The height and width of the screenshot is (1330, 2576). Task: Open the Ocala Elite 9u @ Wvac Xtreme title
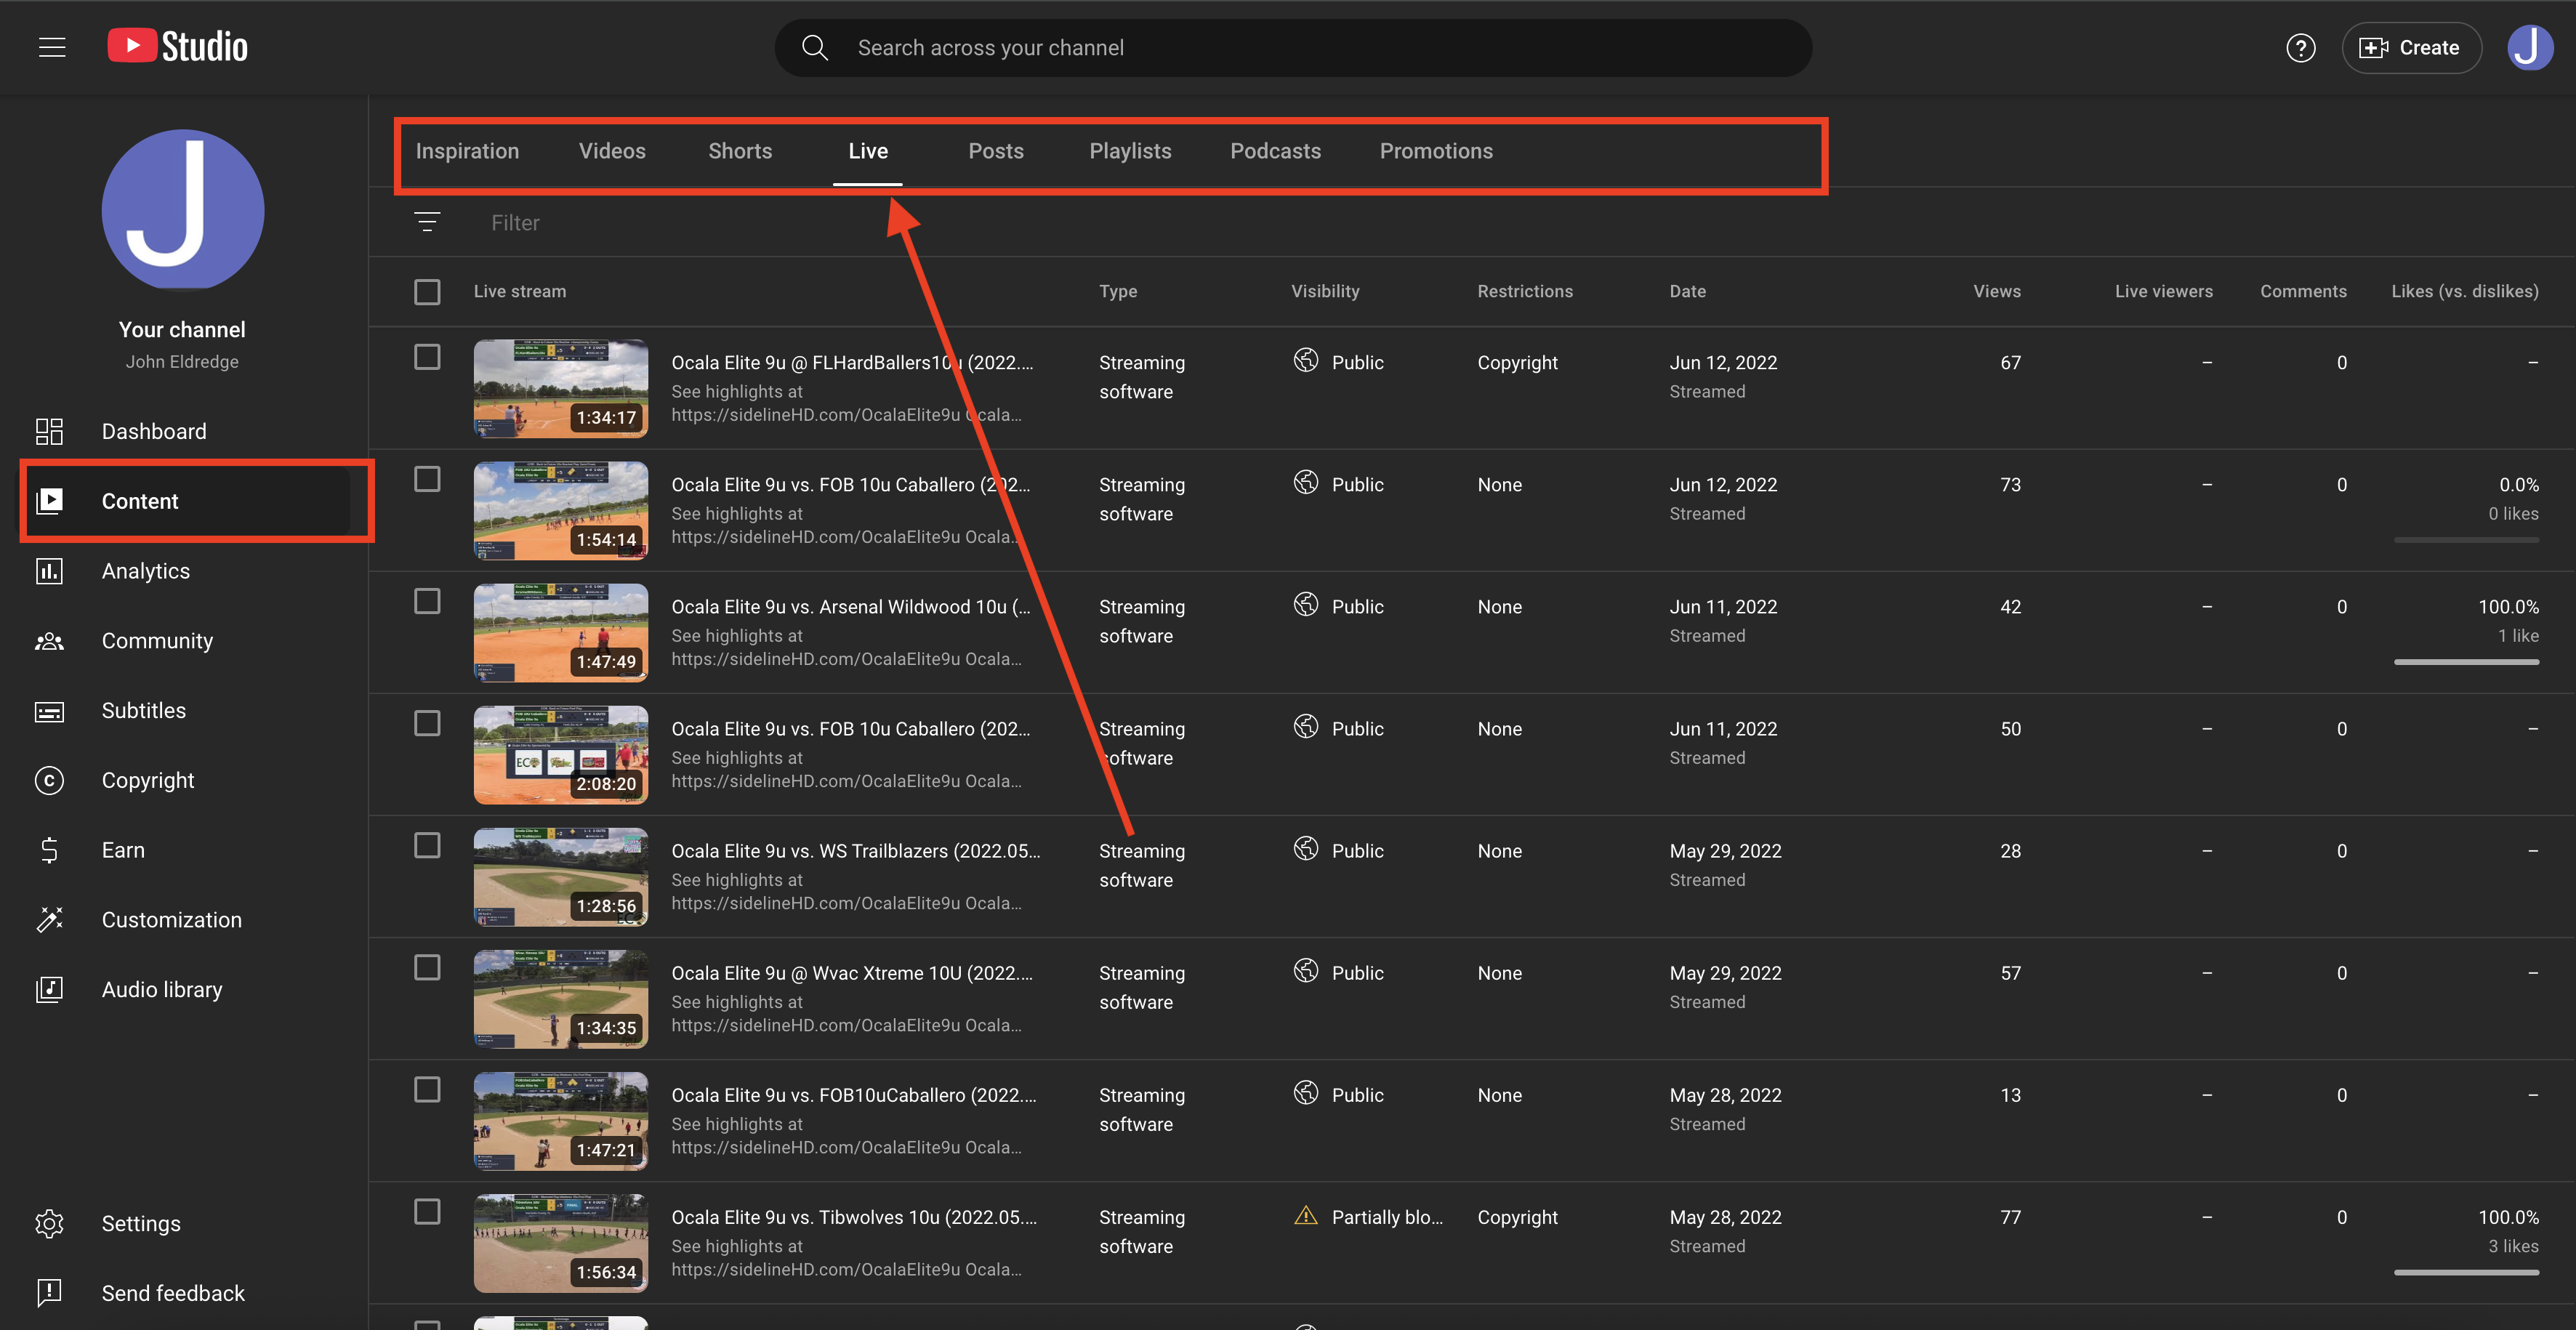[x=852, y=972]
